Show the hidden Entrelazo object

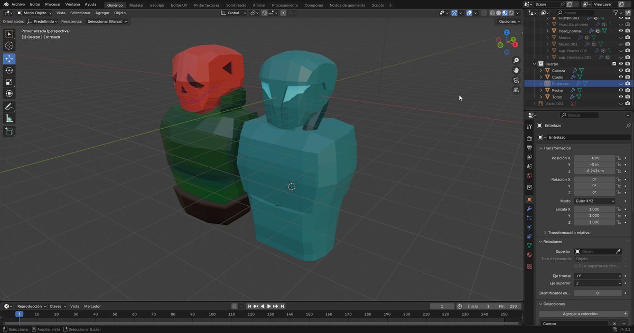pyautogui.click(x=621, y=84)
